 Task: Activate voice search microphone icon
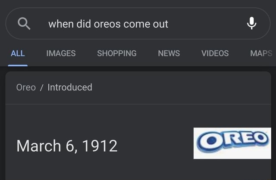(x=252, y=24)
